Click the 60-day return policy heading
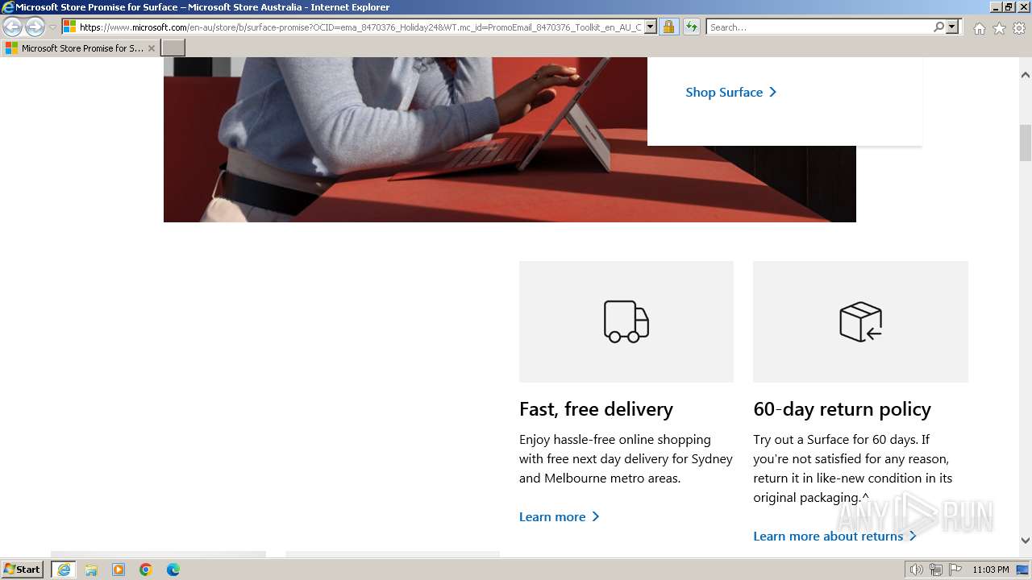 pyautogui.click(x=842, y=409)
